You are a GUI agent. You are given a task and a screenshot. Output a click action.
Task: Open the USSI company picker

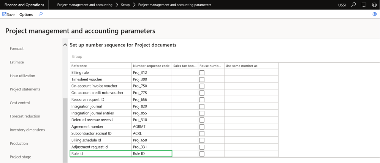point(342,5)
